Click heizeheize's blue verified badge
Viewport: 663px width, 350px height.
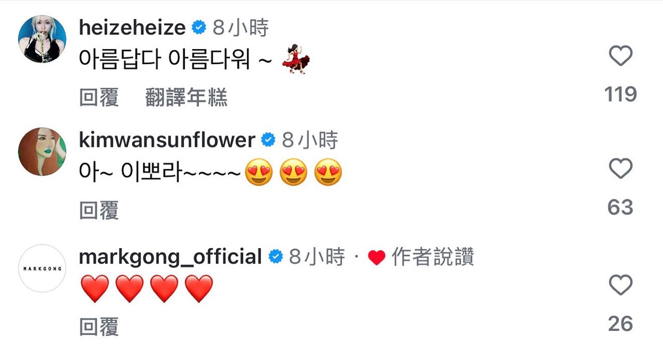pos(199,28)
